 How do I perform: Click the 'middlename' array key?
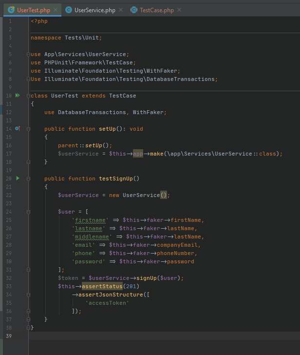(92, 237)
